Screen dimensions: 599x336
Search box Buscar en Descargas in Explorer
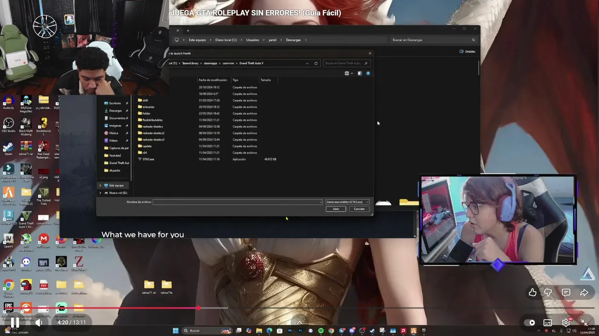(434, 40)
